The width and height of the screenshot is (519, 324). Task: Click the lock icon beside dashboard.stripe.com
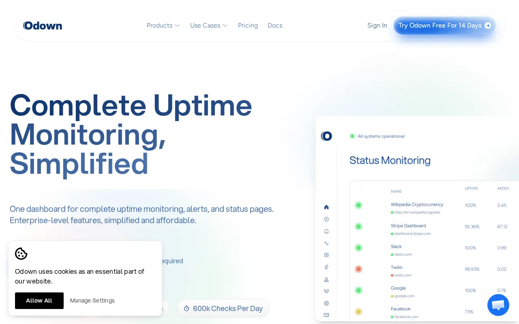(x=392, y=234)
